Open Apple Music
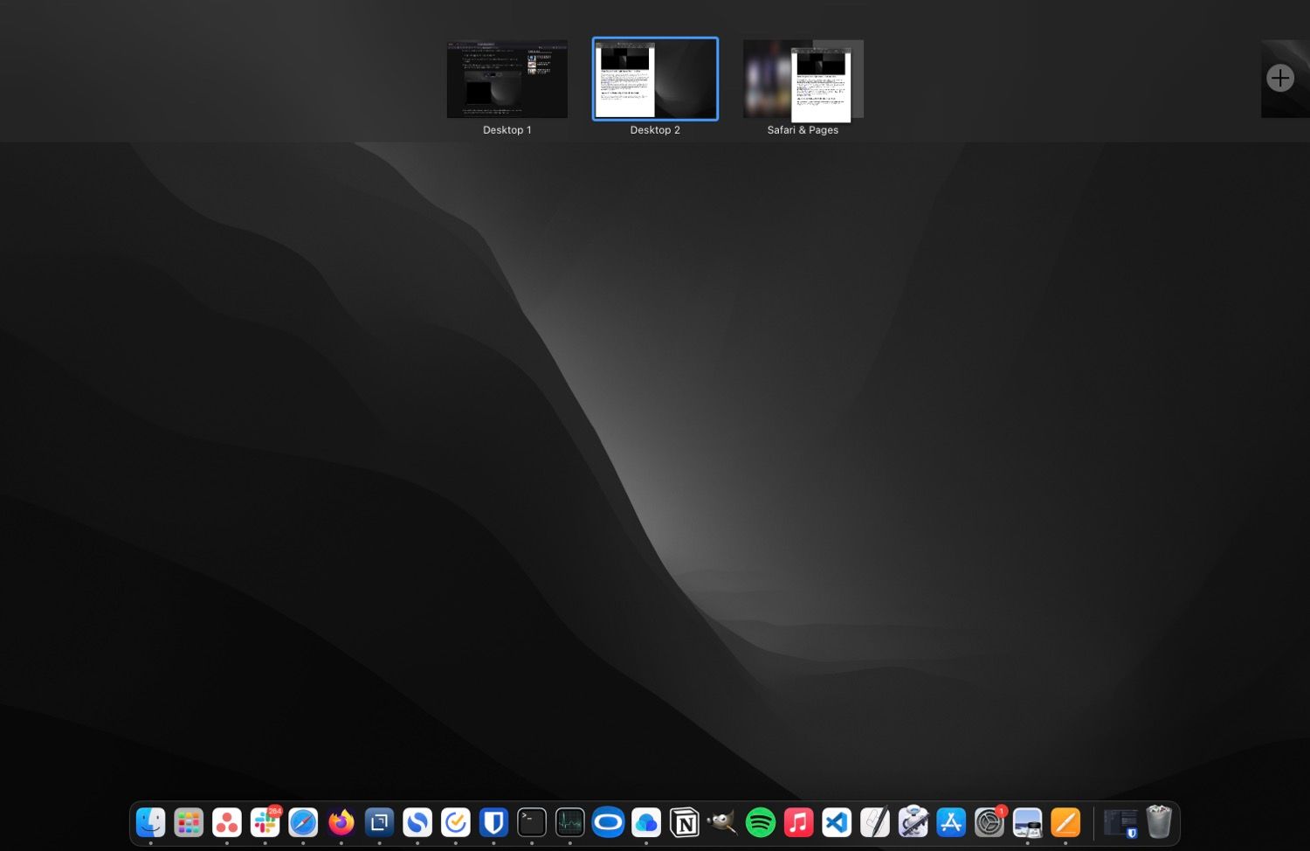Viewport: 1310px width, 851px height. pyautogui.click(x=798, y=822)
